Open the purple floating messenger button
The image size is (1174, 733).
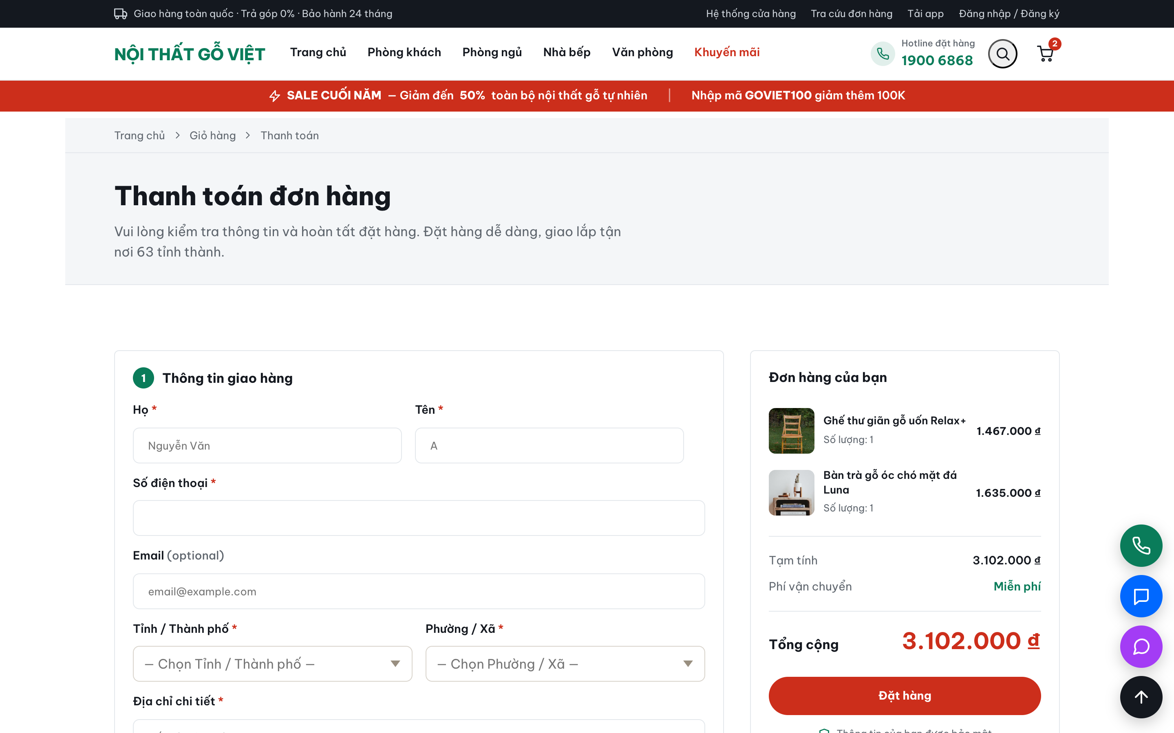click(x=1141, y=646)
